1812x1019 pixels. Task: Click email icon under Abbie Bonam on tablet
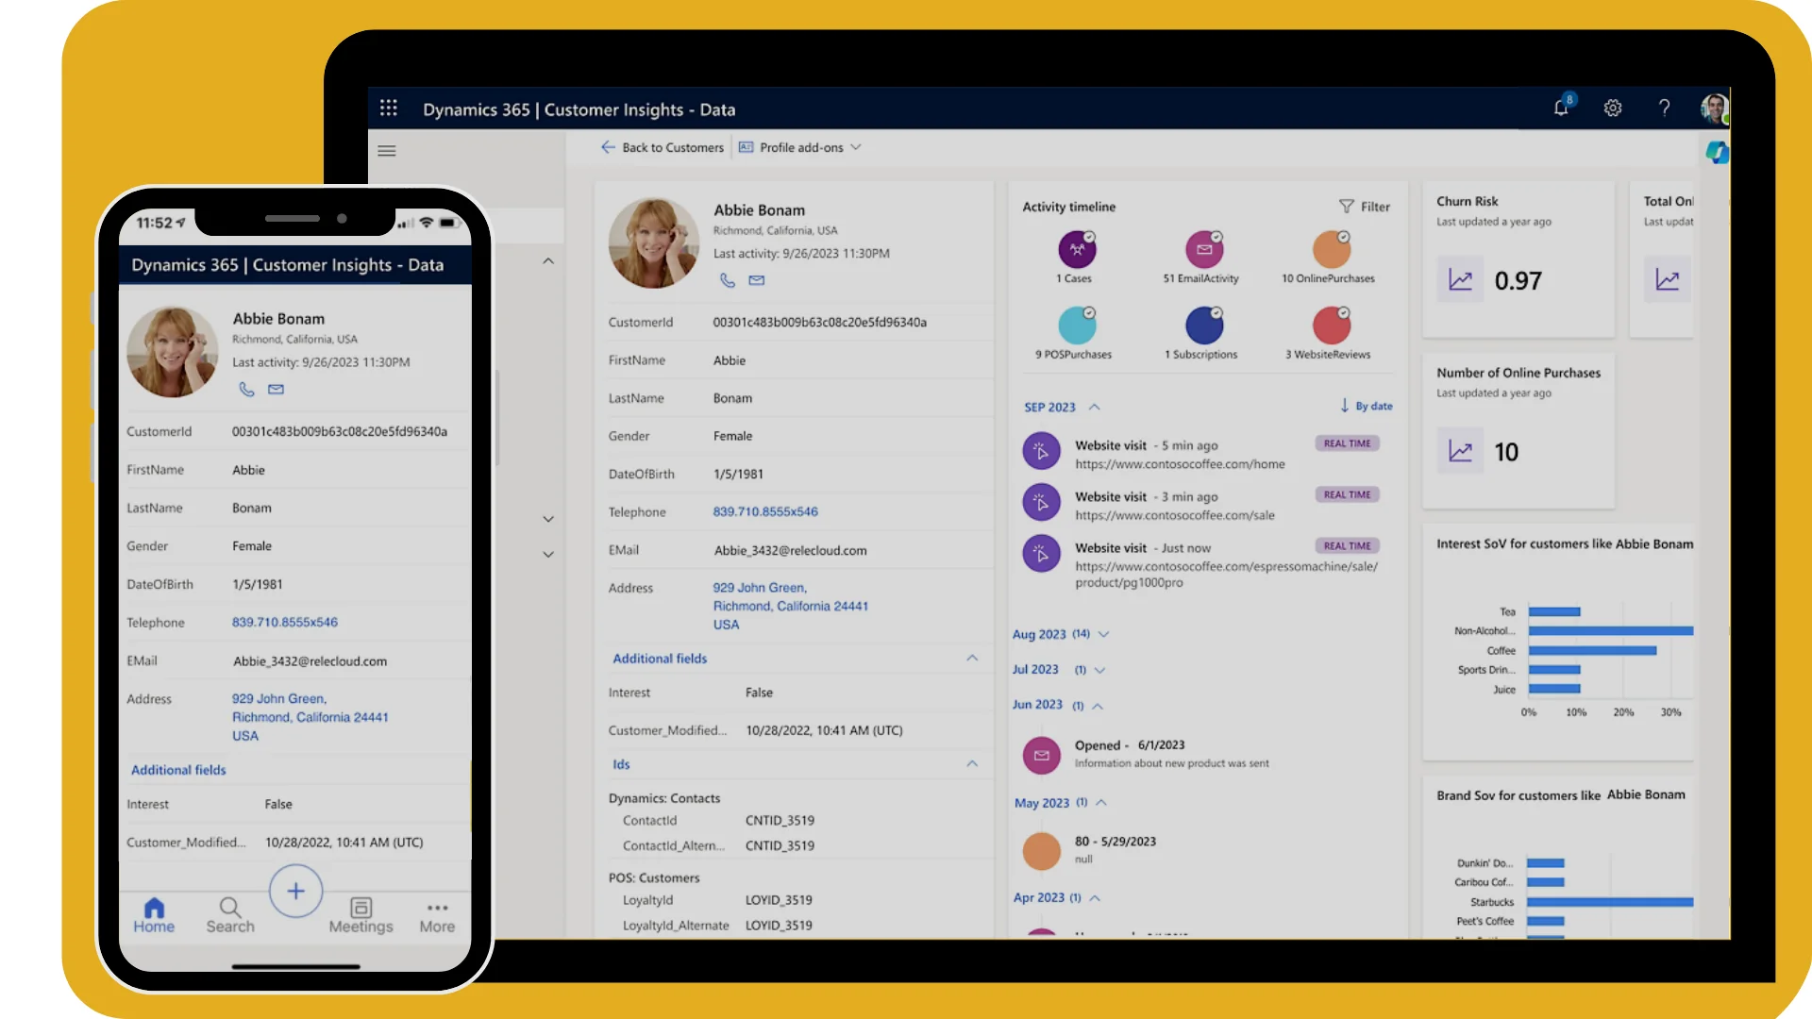(x=757, y=280)
